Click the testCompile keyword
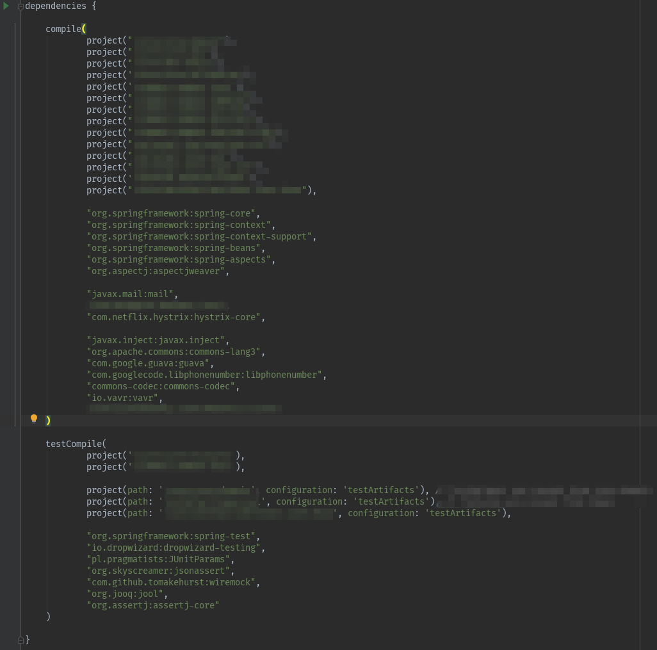The width and height of the screenshot is (657, 650). tap(74, 444)
